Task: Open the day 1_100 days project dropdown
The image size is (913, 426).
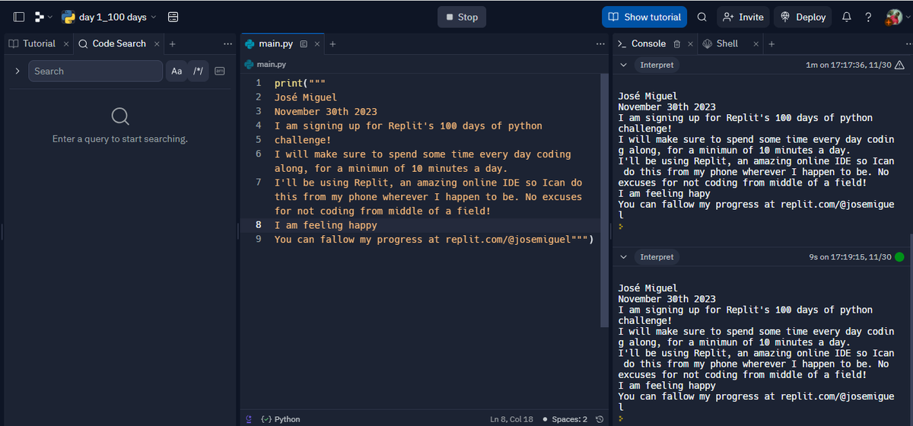Action: 109,17
